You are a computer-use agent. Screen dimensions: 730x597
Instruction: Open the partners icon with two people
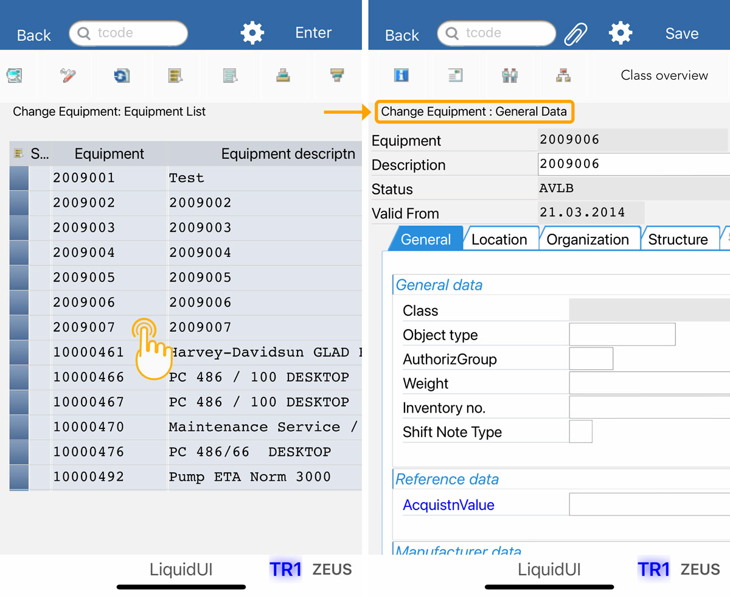(509, 75)
